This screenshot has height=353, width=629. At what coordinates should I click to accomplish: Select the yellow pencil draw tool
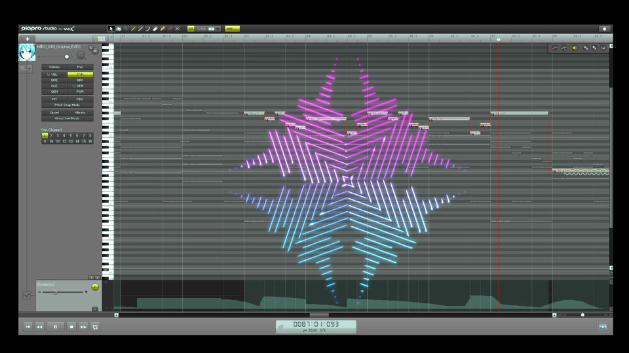pos(133,29)
